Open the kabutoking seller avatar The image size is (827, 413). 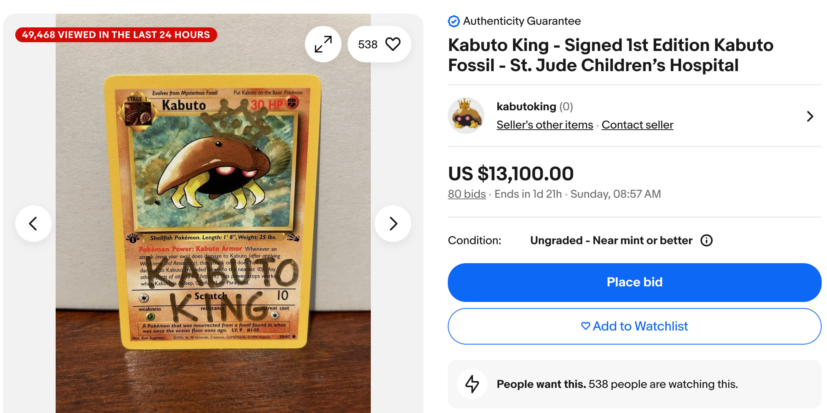pyautogui.click(x=466, y=116)
